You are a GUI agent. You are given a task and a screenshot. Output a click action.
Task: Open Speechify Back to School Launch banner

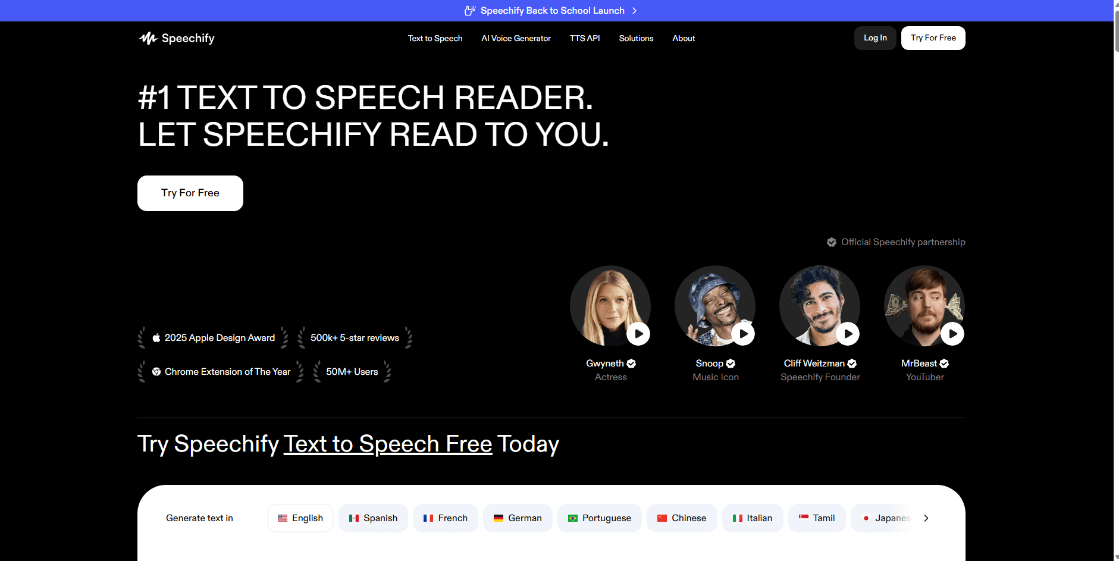[552, 11]
